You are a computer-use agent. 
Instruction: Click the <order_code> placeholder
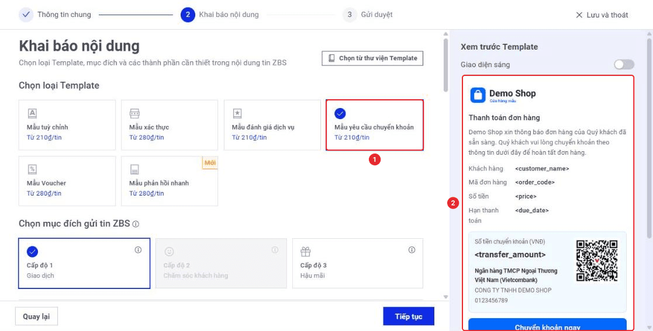coord(535,183)
